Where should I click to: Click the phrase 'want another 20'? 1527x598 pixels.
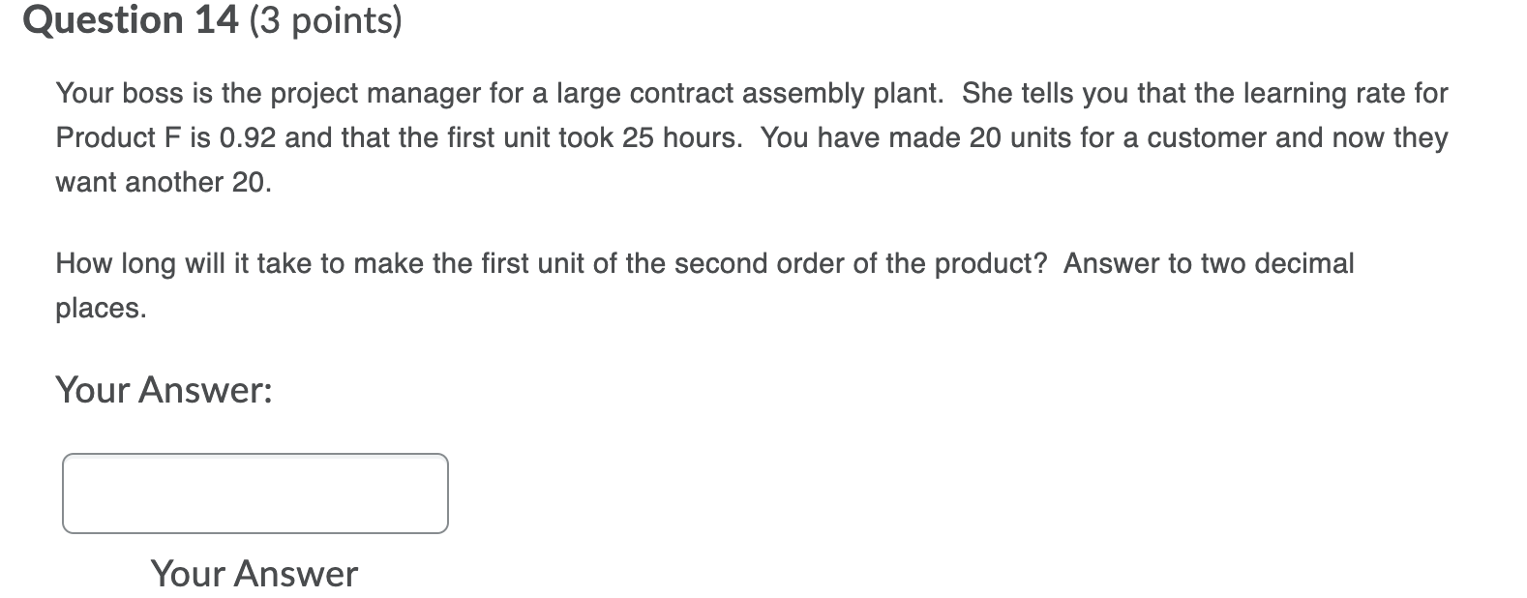(x=165, y=182)
